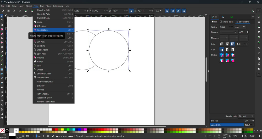Screen dimensions: 262x139
Task: Click the print icon in the right toolbar
Action: click(259, 32)
